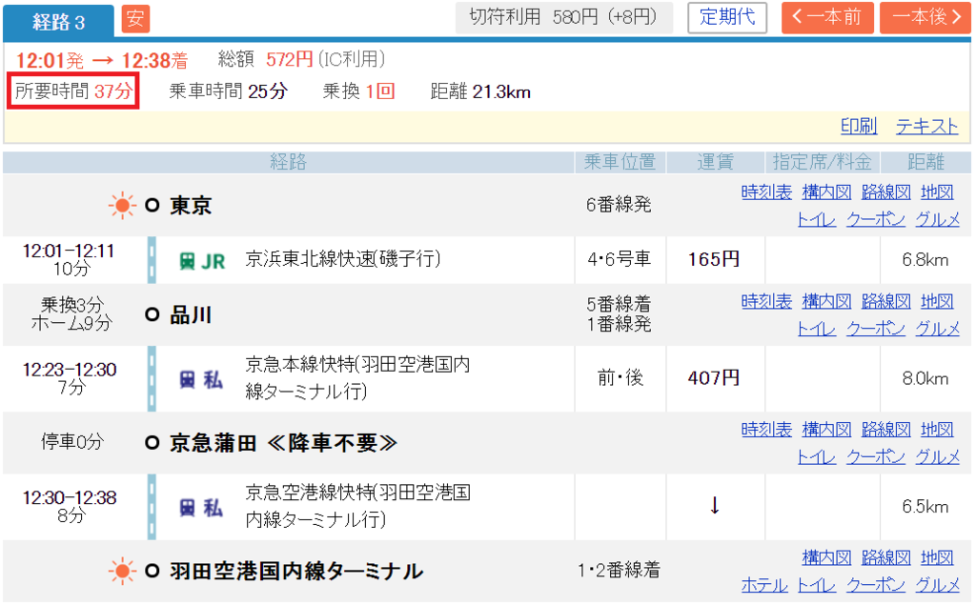Open 地図 for 羽田空港国内線ターミナル
This screenshot has width=976, height=605.
(937, 557)
